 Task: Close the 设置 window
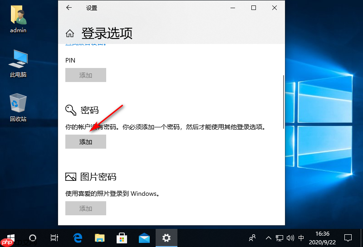(275, 8)
